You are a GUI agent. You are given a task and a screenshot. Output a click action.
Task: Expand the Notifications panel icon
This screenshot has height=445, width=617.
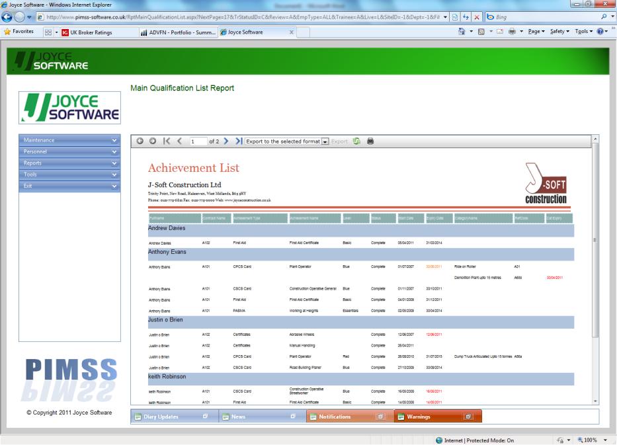pos(380,417)
